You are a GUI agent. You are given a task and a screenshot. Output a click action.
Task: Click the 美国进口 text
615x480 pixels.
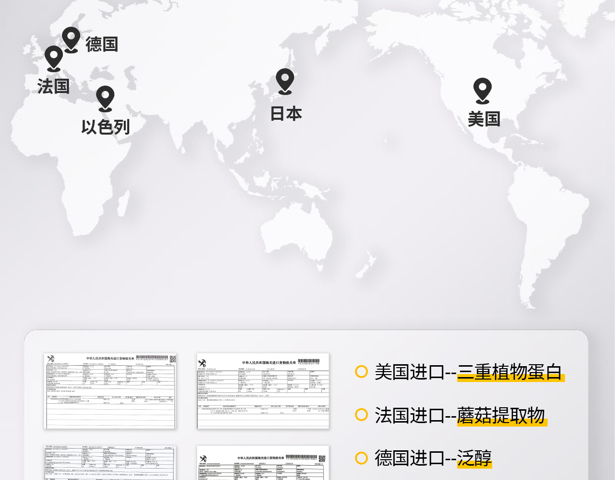(x=410, y=372)
